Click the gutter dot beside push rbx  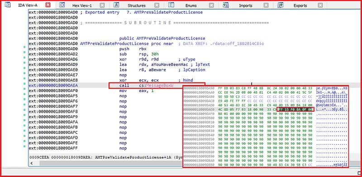(x=24, y=47)
